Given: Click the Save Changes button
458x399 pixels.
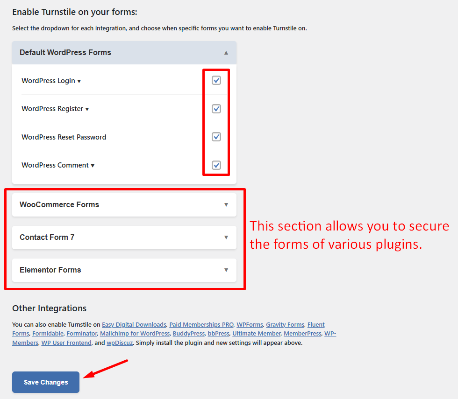Looking at the screenshot, I should [46, 382].
